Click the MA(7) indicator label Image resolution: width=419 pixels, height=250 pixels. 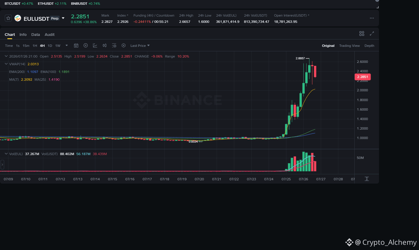click(x=14, y=79)
